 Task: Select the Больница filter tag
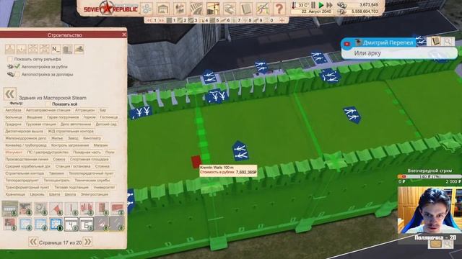pyautogui.click(x=14, y=117)
